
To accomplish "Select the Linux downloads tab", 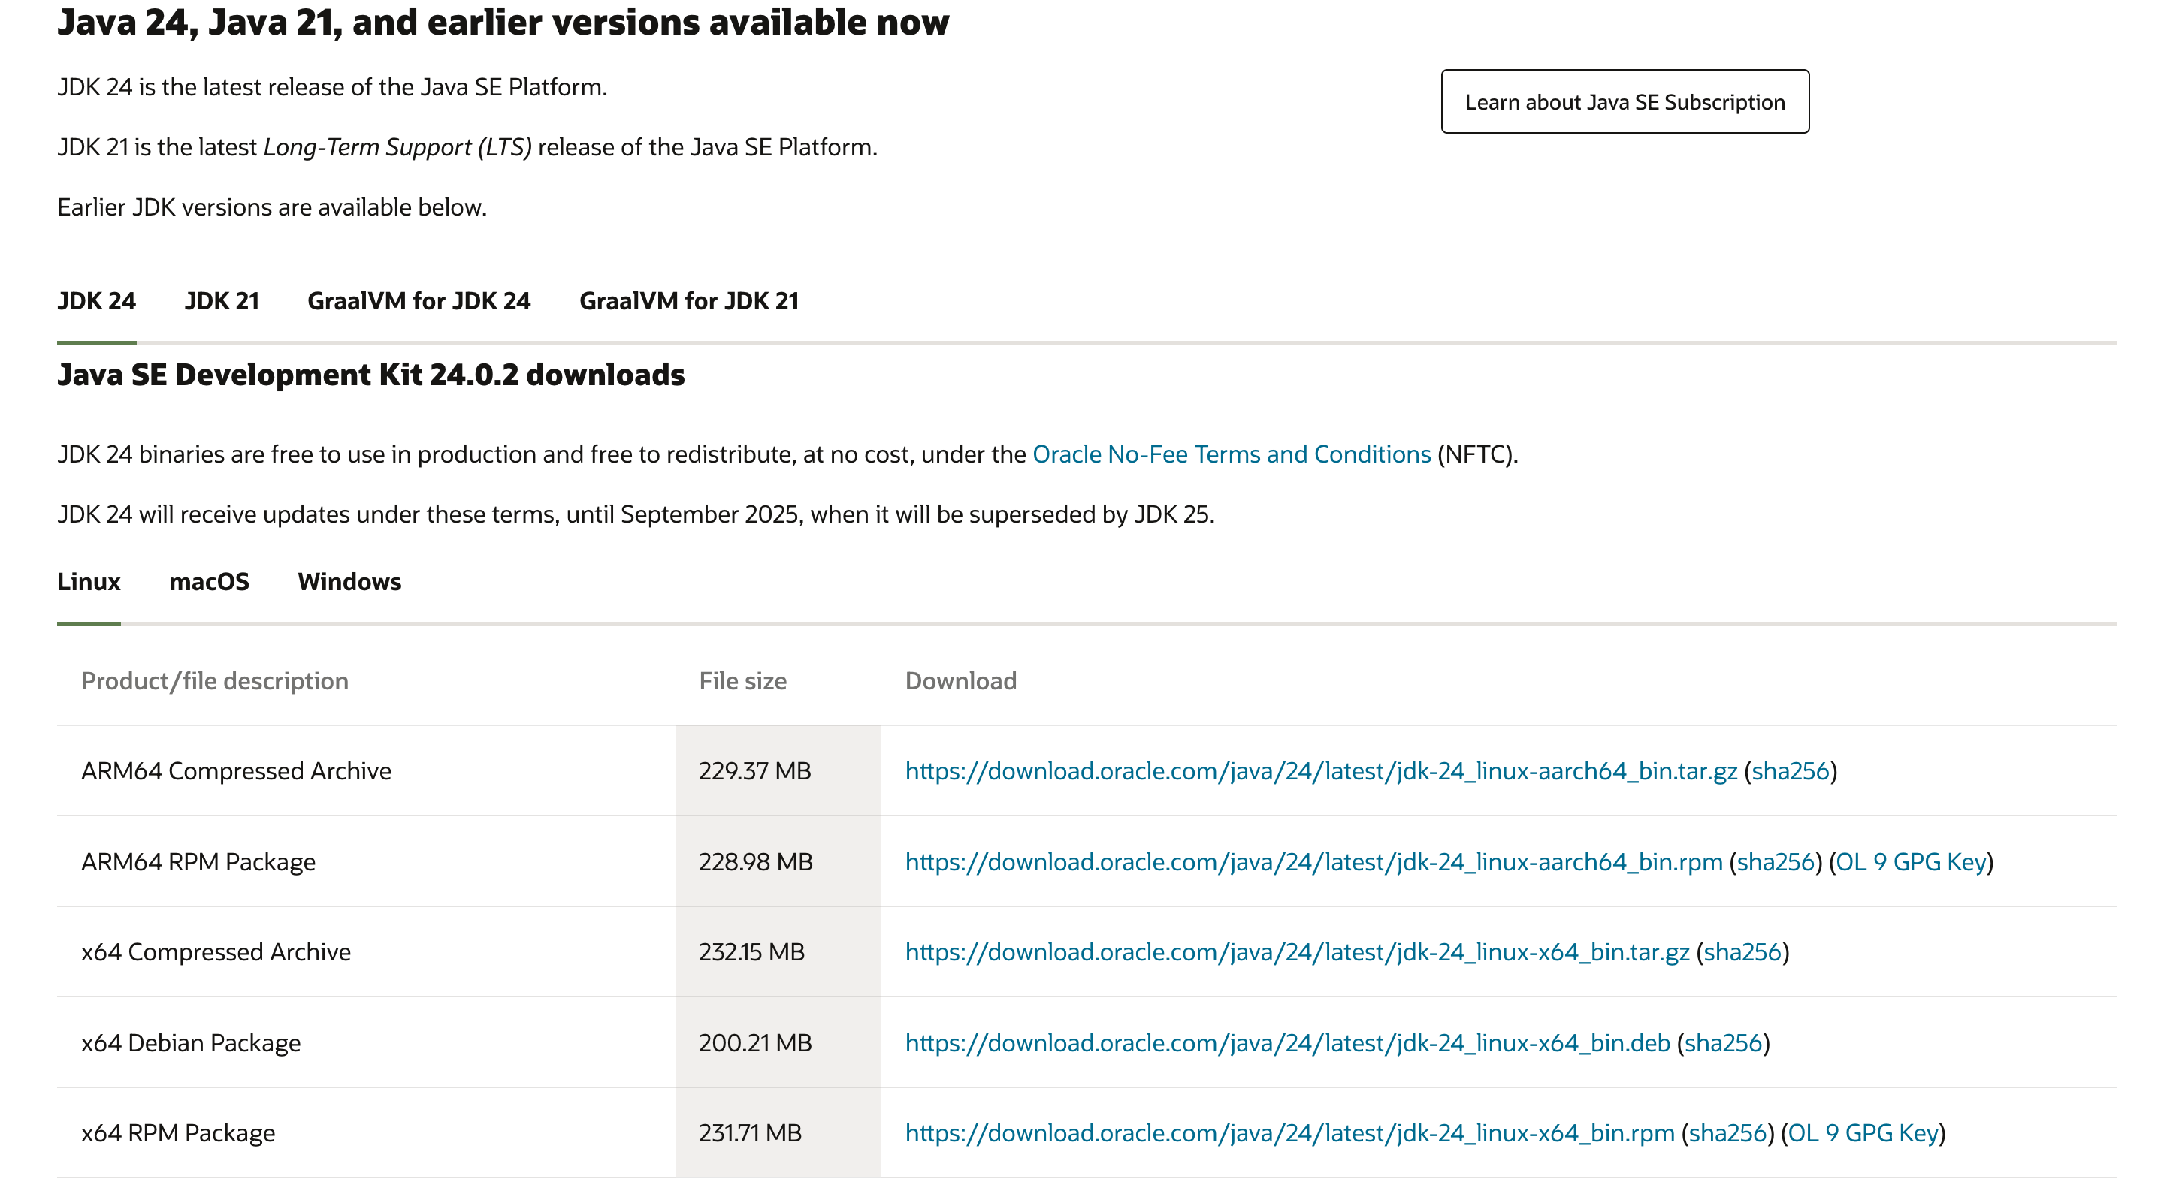I will (89, 581).
